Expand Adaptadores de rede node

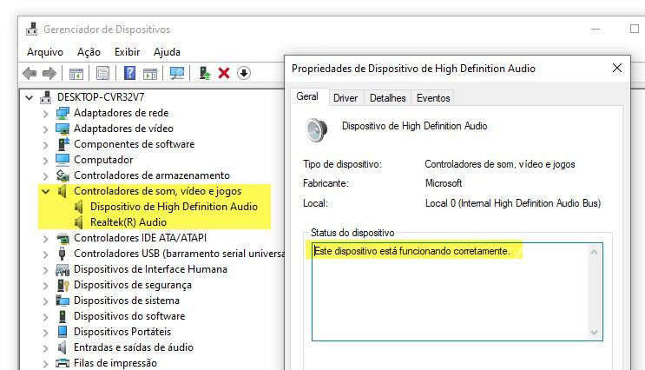[46, 113]
